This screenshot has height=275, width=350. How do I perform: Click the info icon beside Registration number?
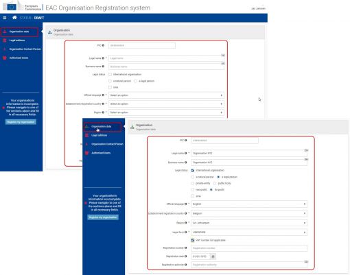(186, 248)
